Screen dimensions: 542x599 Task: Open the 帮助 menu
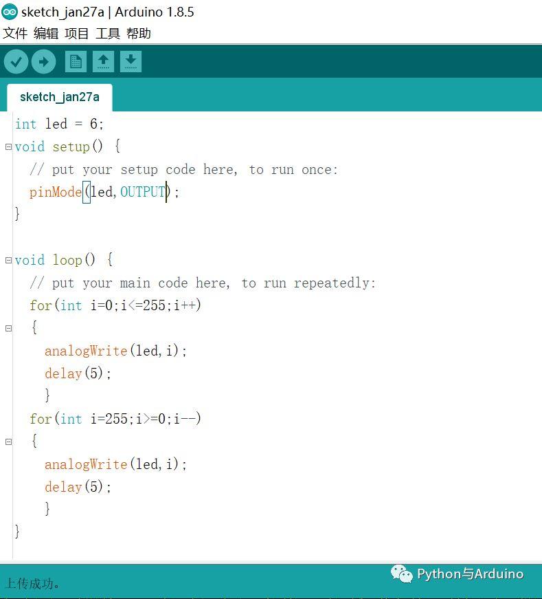click(x=139, y=33)
